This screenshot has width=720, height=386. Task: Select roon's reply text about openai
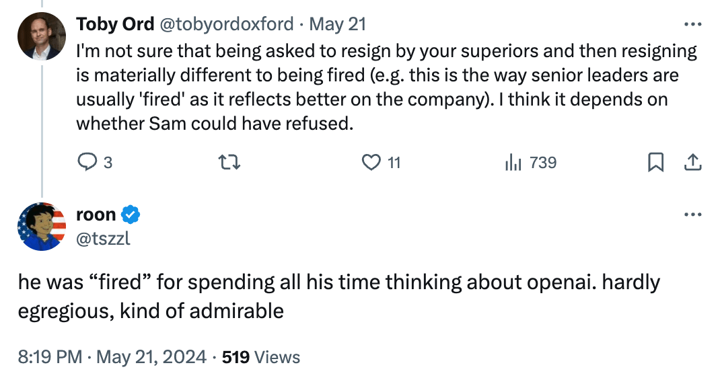point(336,296)
